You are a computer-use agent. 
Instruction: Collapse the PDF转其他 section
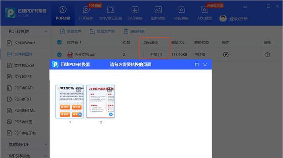pos(46,31)
